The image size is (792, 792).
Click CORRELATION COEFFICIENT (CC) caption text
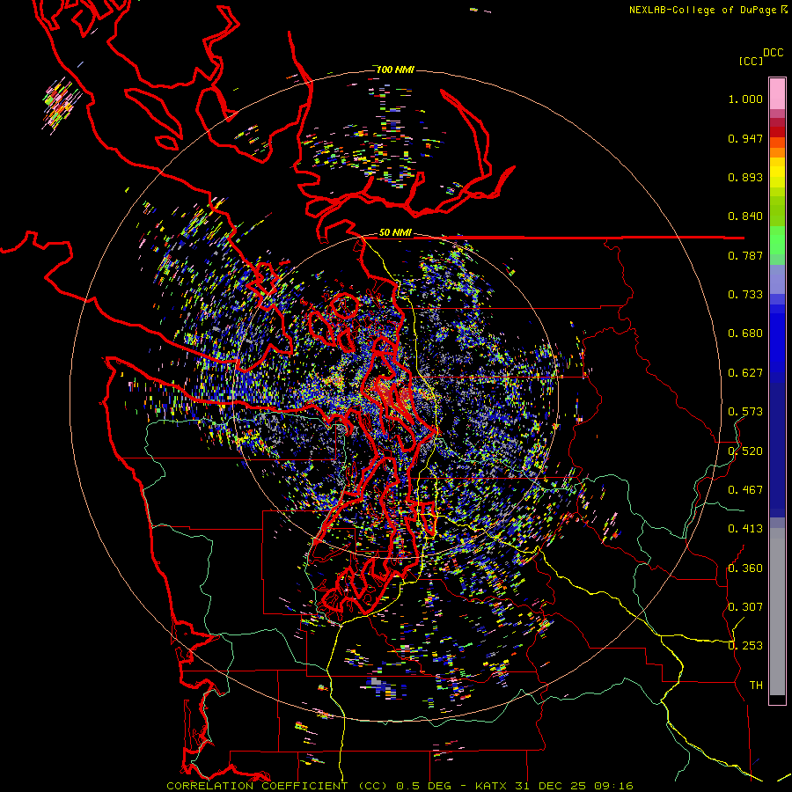[277, 786]
